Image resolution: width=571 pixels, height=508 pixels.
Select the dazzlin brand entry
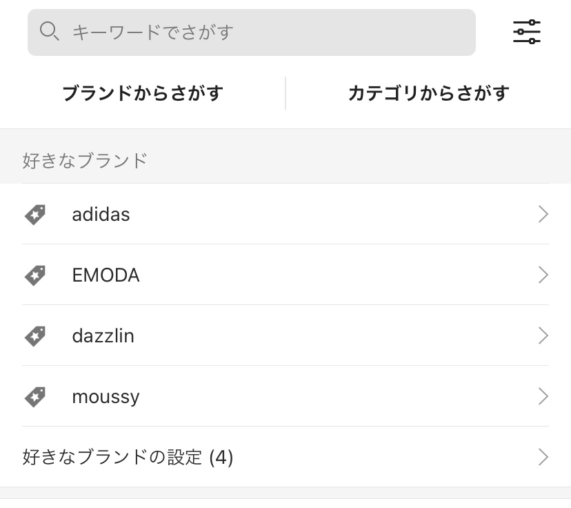[285, 335]
